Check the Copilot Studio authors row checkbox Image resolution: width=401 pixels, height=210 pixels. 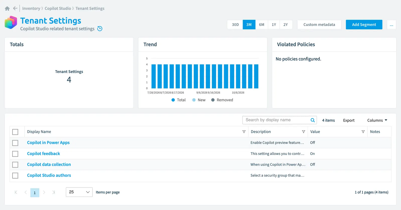15,175
